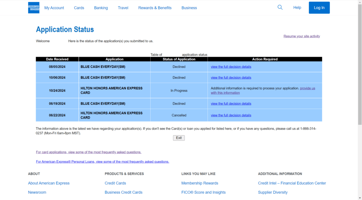Click the In Progress status cell
Screen dimensions: 362x200
point(179,90)
